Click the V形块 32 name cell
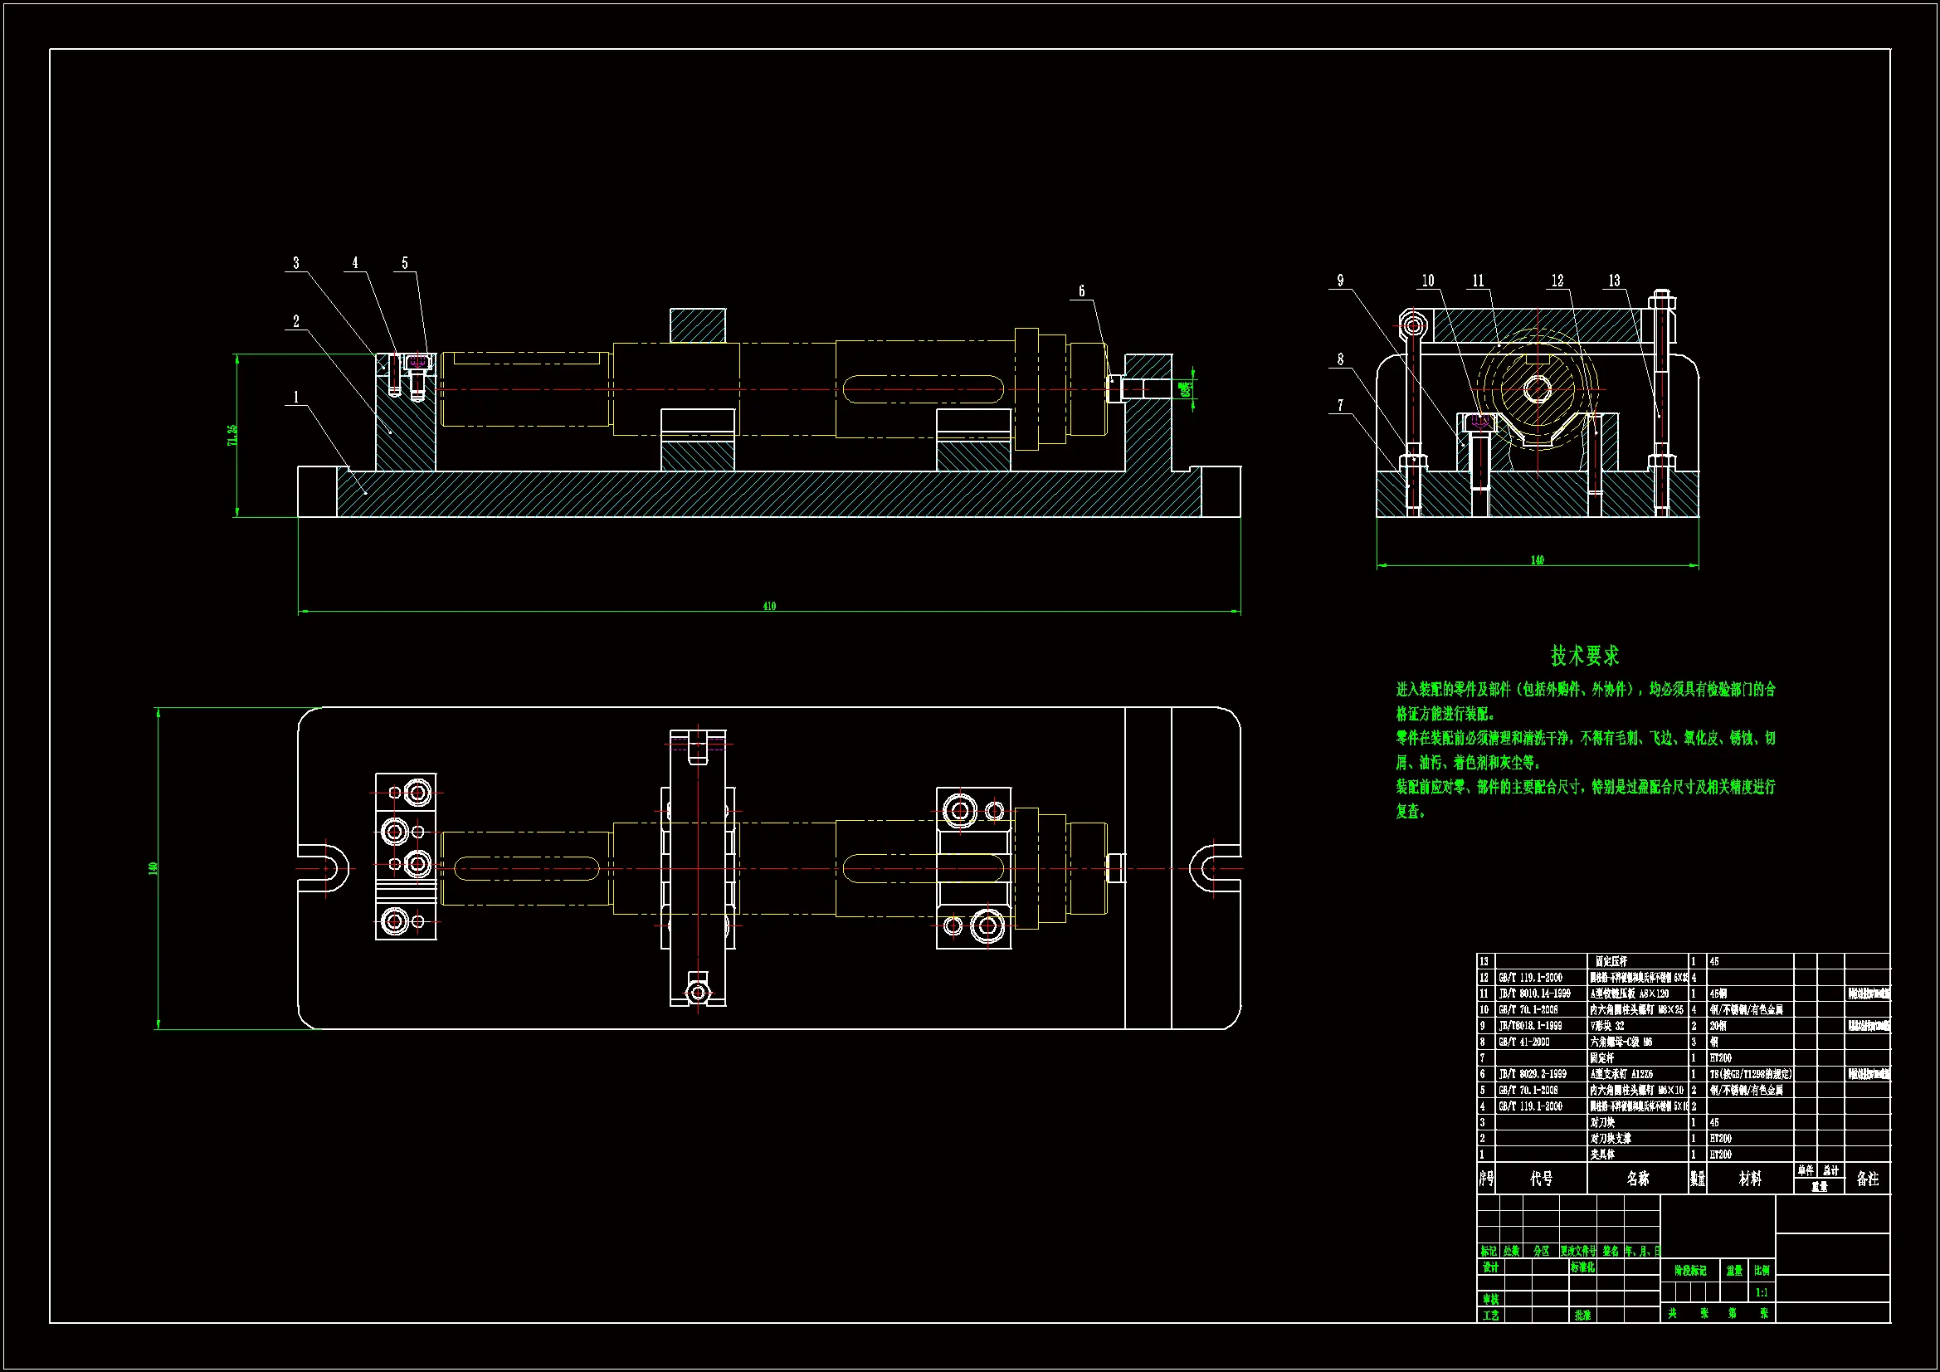 pyautogui.click(x=1607, y=1025)
